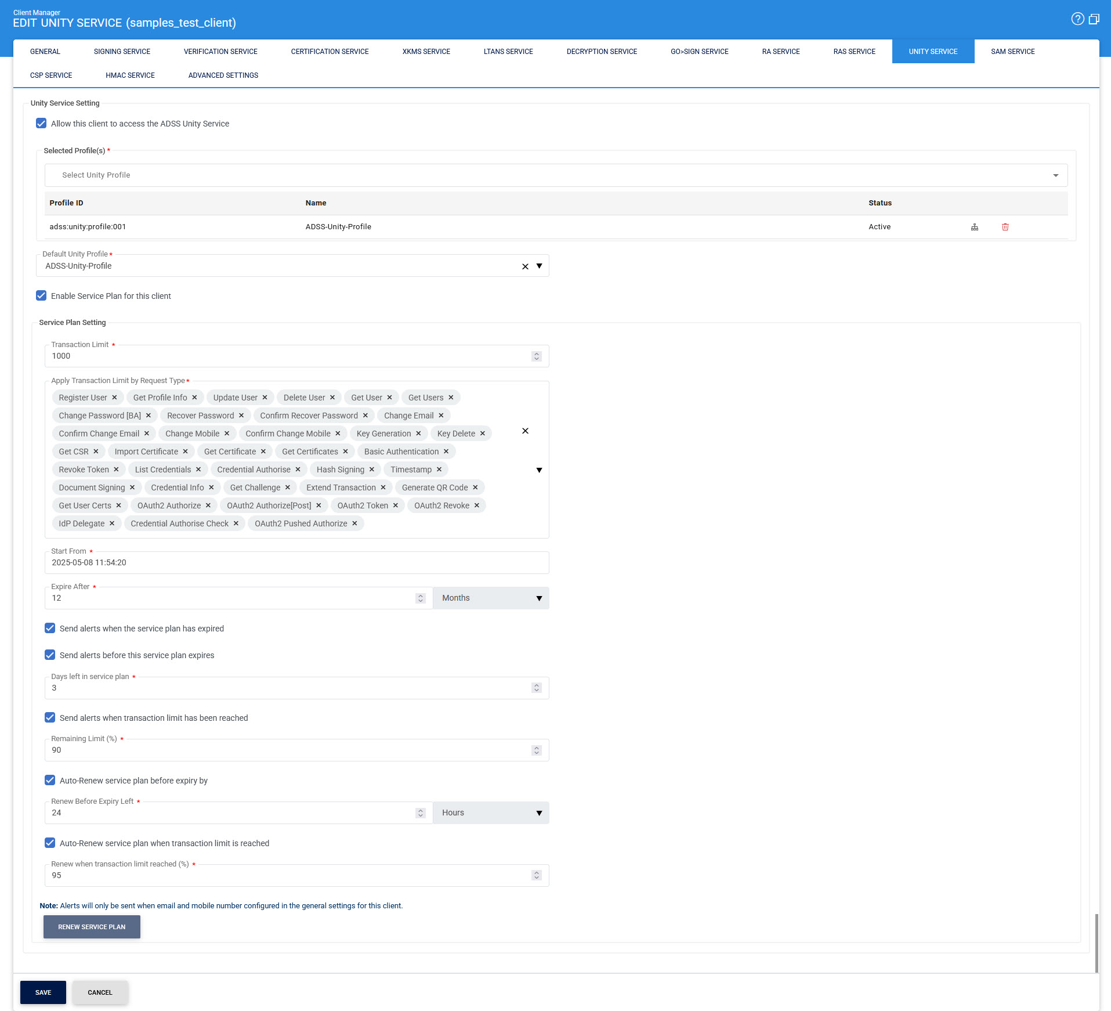This screenshot has width=1111, height=1011.
Task: Open the help icon in header
Action: [x=1077, y=19]
